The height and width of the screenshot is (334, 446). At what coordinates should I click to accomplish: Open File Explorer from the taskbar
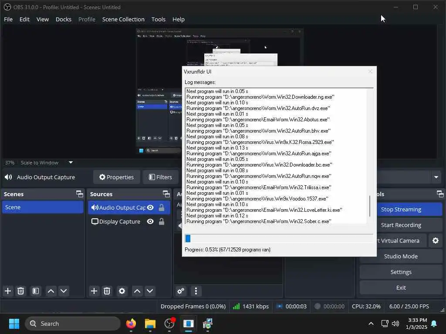tap(150, 324)
